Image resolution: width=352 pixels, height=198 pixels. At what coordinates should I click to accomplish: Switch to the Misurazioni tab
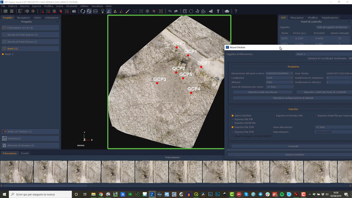click(x=297, y=18)
